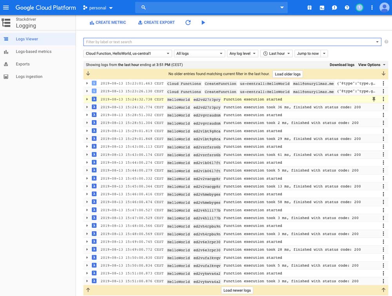Expand the first CreateFunction log entry

[87, 84]
